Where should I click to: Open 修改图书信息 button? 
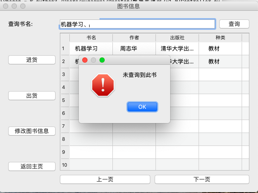[x=32, y=131]
